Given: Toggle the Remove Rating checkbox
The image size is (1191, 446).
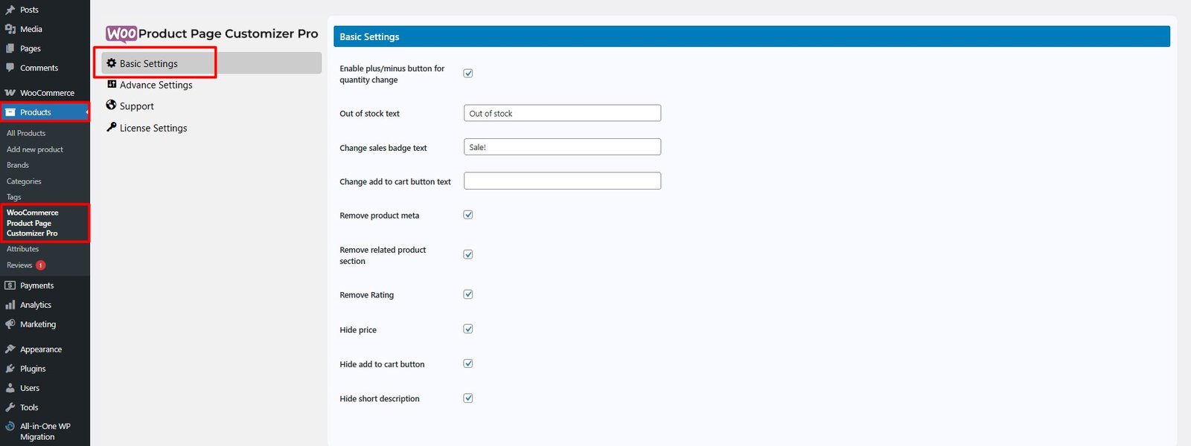Looking at the screenshot, I should tap(468, 294).
